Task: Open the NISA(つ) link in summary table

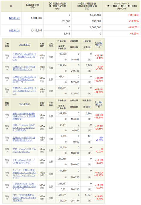Action: (x=15, y=30)
